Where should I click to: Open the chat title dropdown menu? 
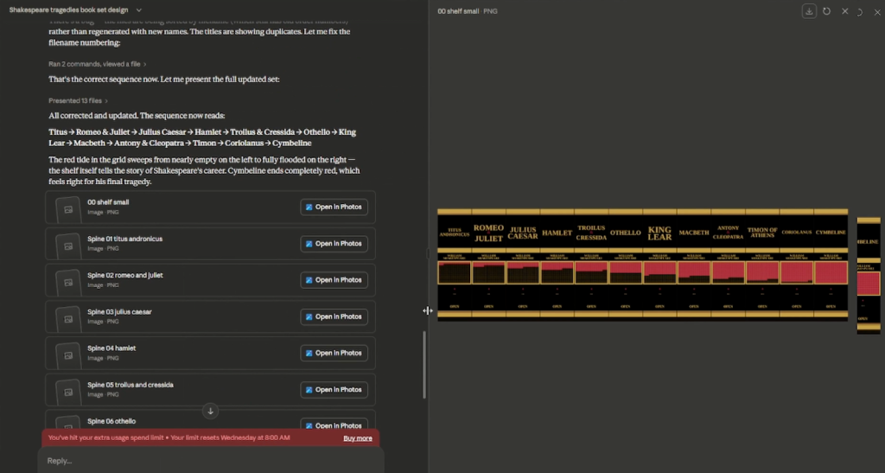click(139, 10)
